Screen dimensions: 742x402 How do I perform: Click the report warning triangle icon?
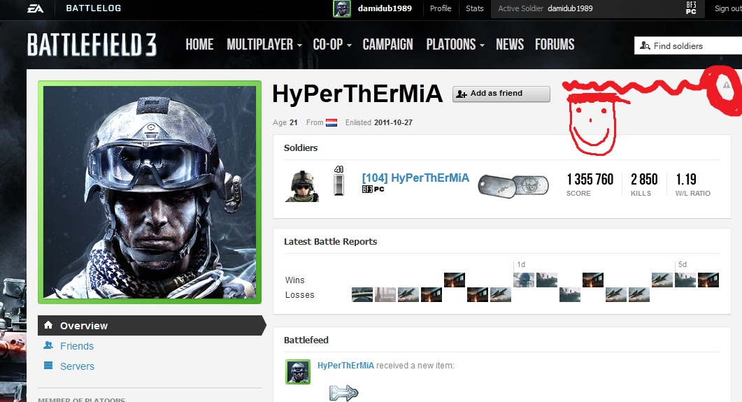pyautogui.click(x=727, y=85)
